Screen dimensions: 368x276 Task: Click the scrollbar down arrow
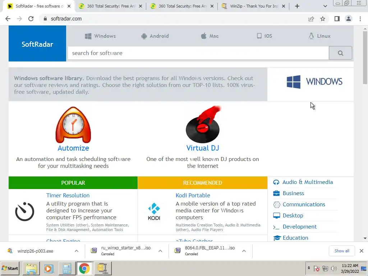click(365, 239)
